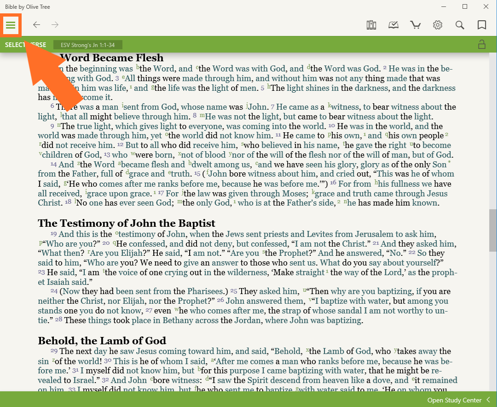The width and height of the screenshot is (497, 407).
Task: Open the store shopping cart
Action: pos(416,25)
